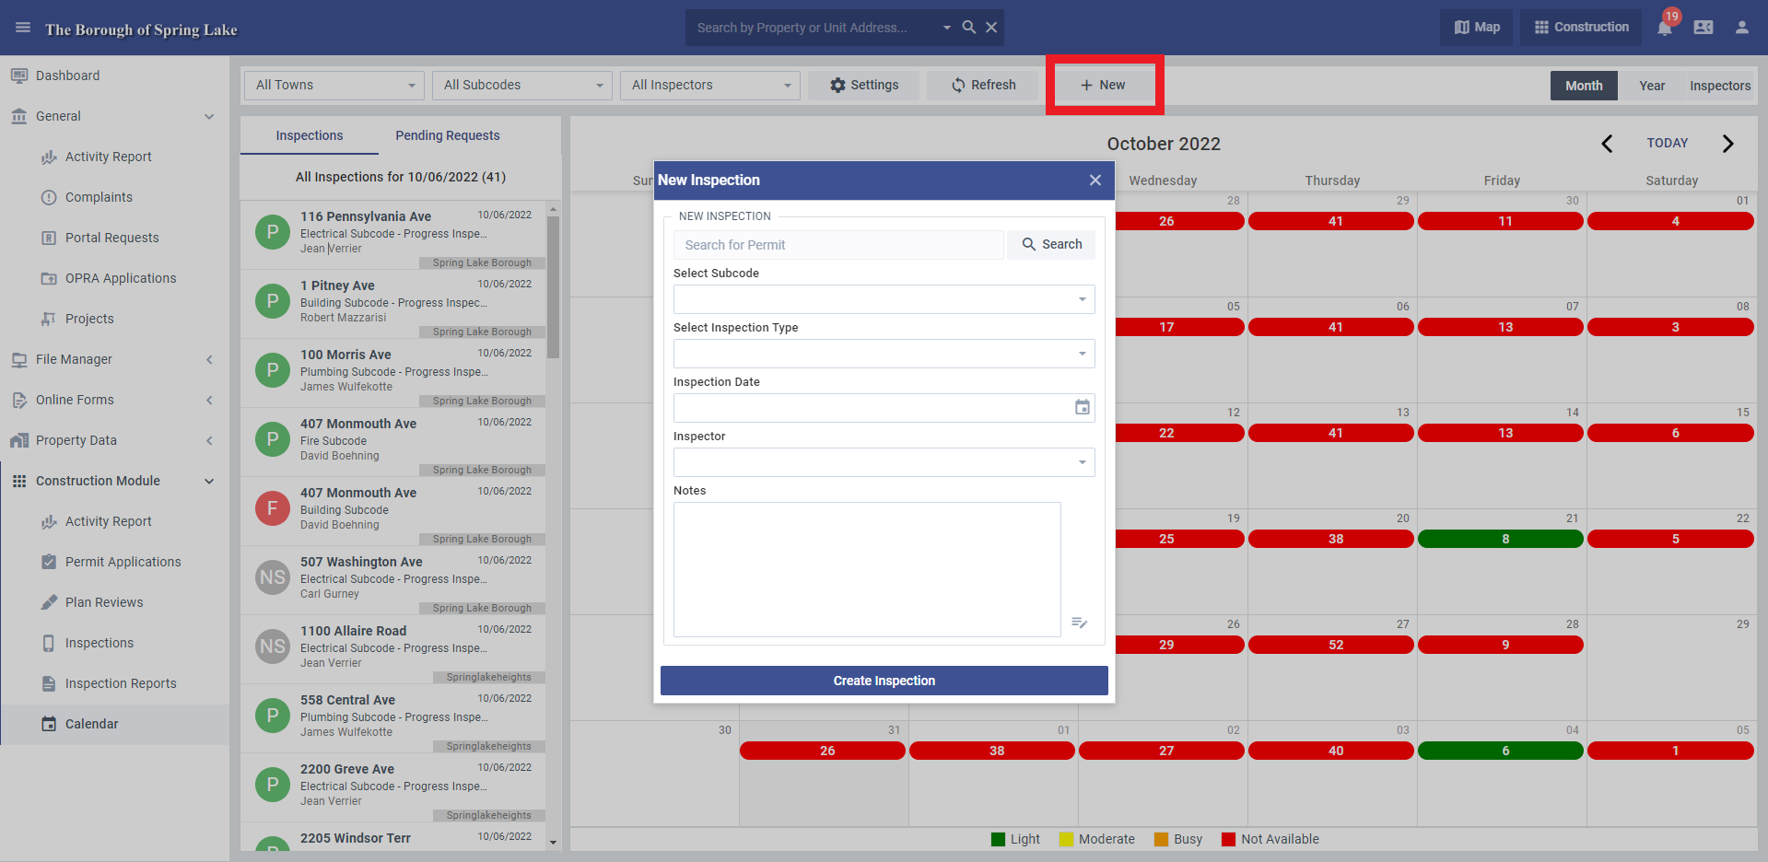Go to next month arrow

tap(1728, 144)
